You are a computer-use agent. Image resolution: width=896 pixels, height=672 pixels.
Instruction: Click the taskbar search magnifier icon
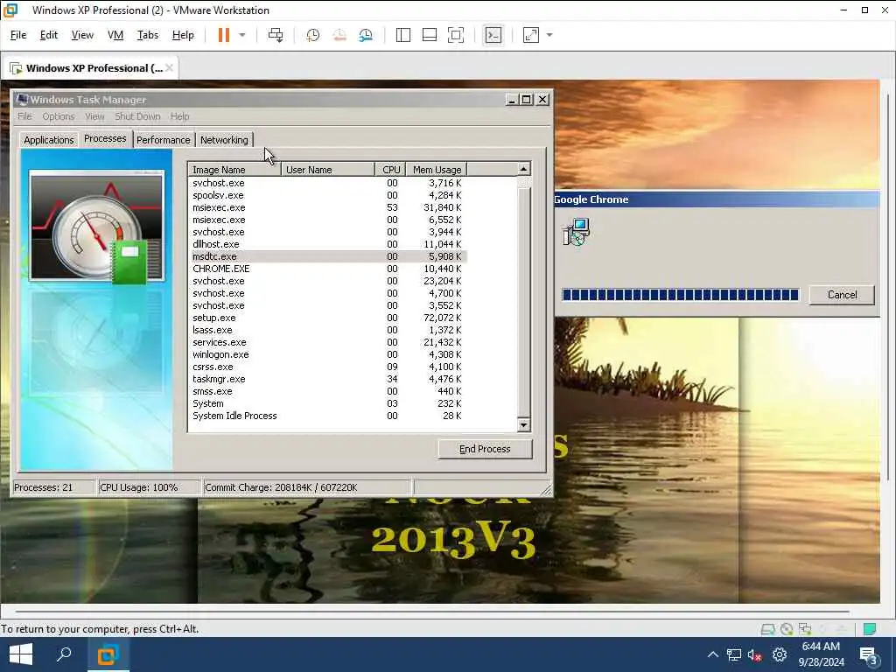[x=64, y=654]
